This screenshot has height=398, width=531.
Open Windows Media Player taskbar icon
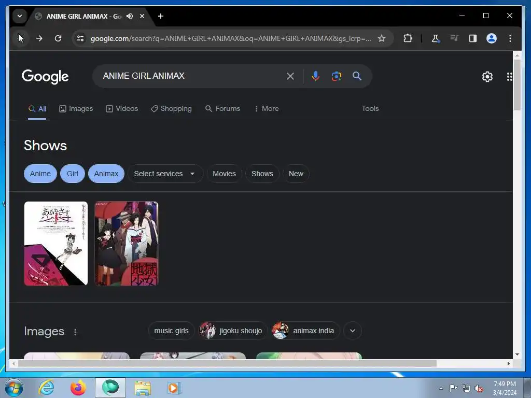click(x=174, y=388)
